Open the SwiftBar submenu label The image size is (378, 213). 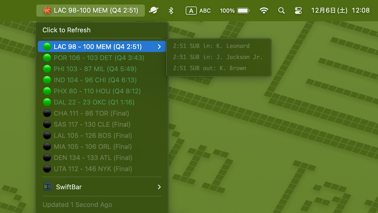point(69,187)
